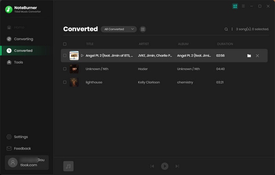The width and height of the screenshot is (275, 175).
Task: Expand the All Converted filter dropdown
Action: click(119, 29)
